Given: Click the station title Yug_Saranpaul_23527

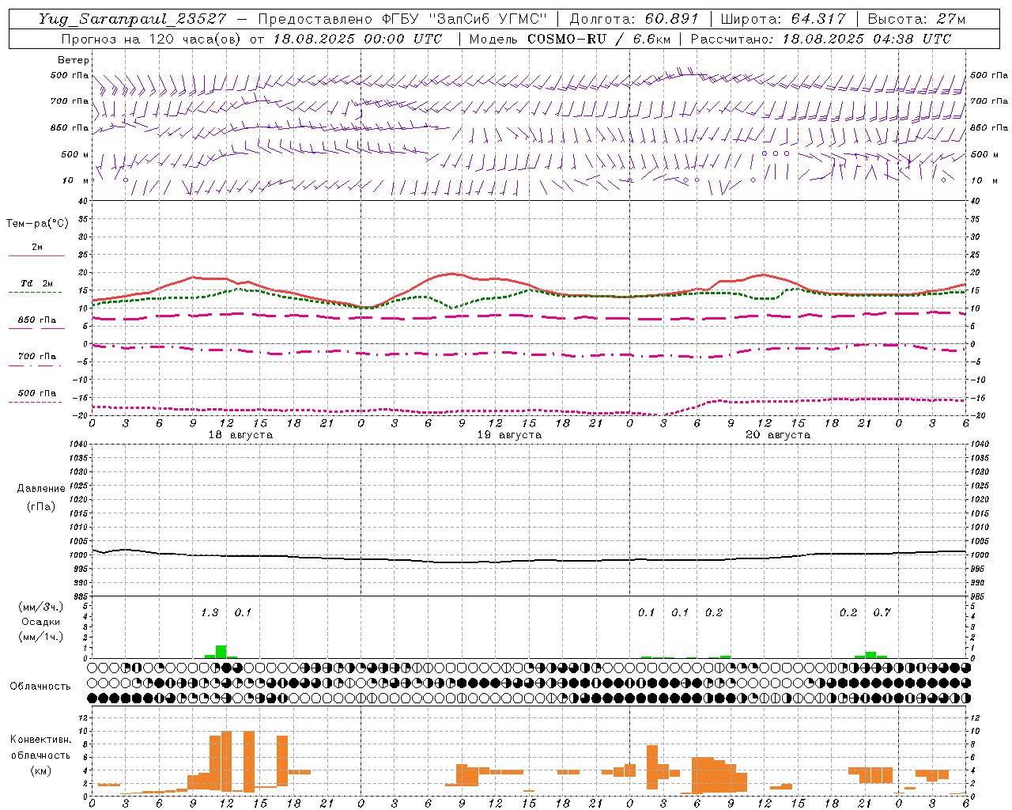Looking at the screenshot, I should [x=132, y=19].
